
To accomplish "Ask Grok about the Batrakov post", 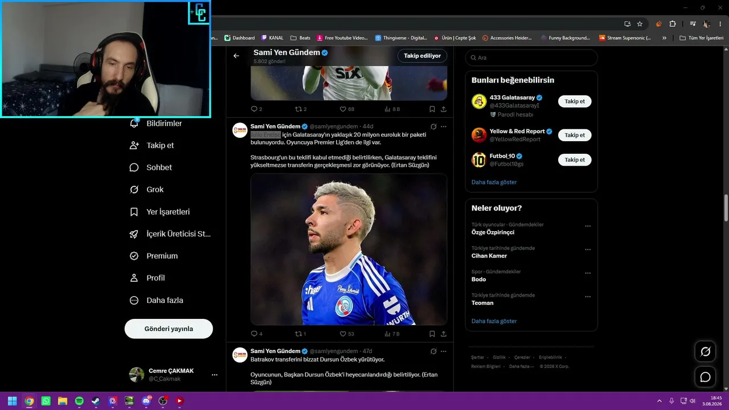I will click(x=433, y=351).
